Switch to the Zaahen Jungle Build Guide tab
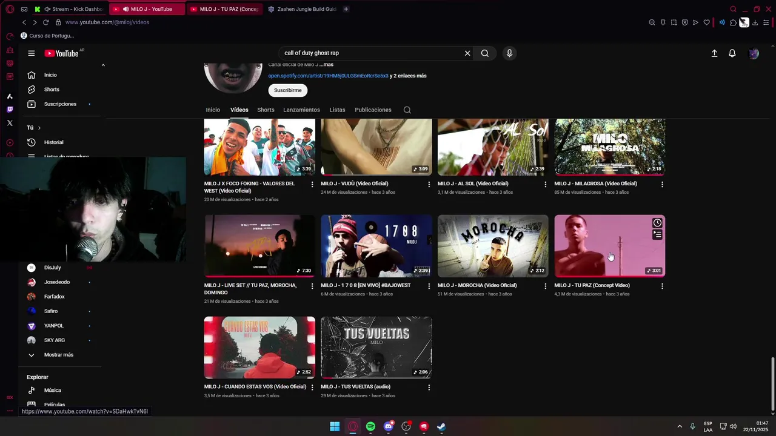This screenshot has height=436, width=776. (x=302, y=9)
